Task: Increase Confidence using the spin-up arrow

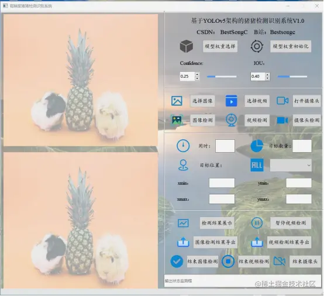Action: [x=197, y=74]
